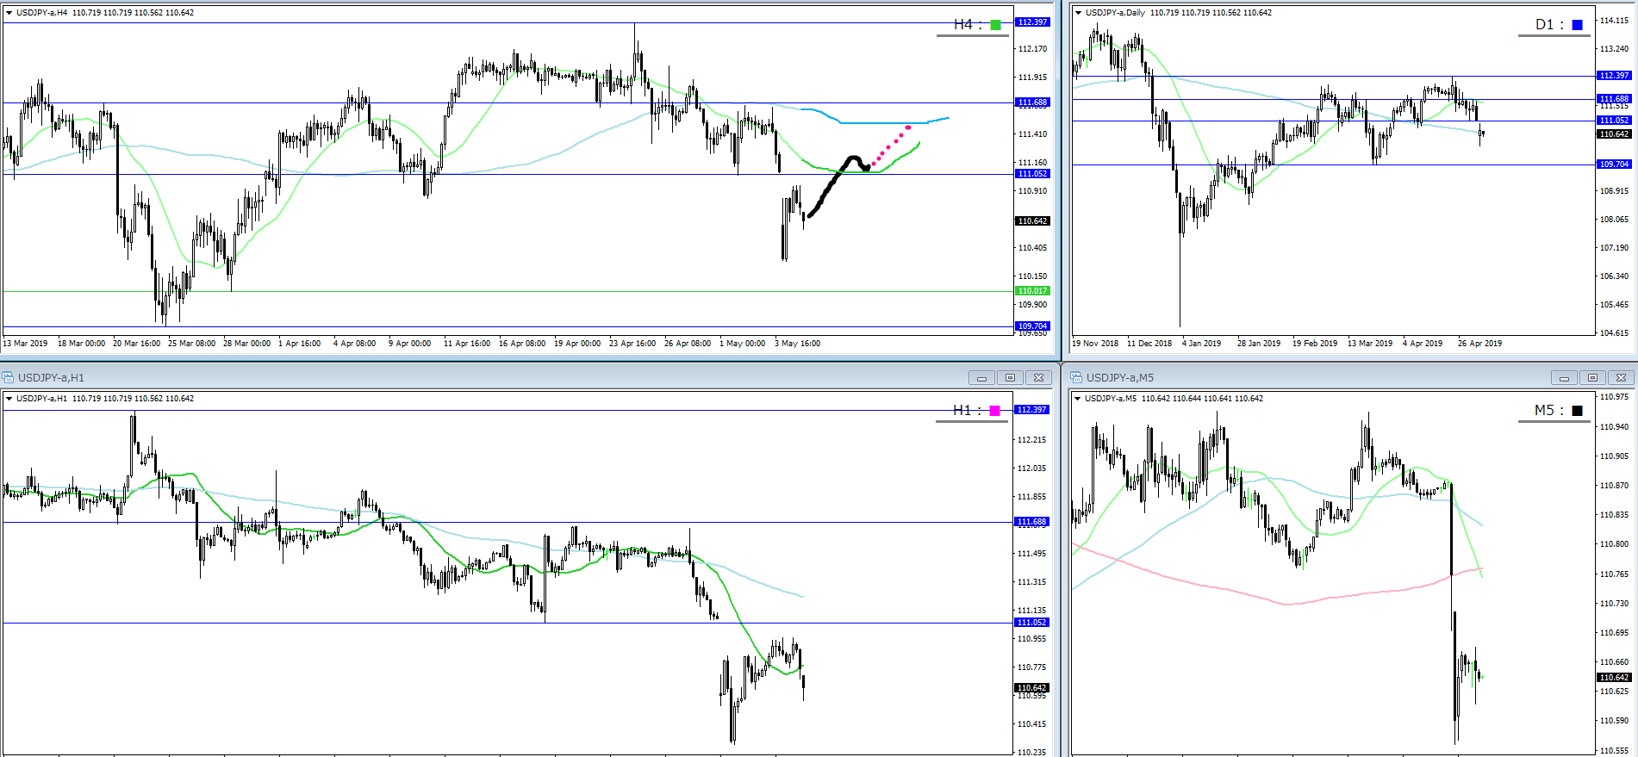Click the 110.642 current price label on H4 chart
The width and height of the screenshot is (1638, 757).
click(x=1032, y=221)
